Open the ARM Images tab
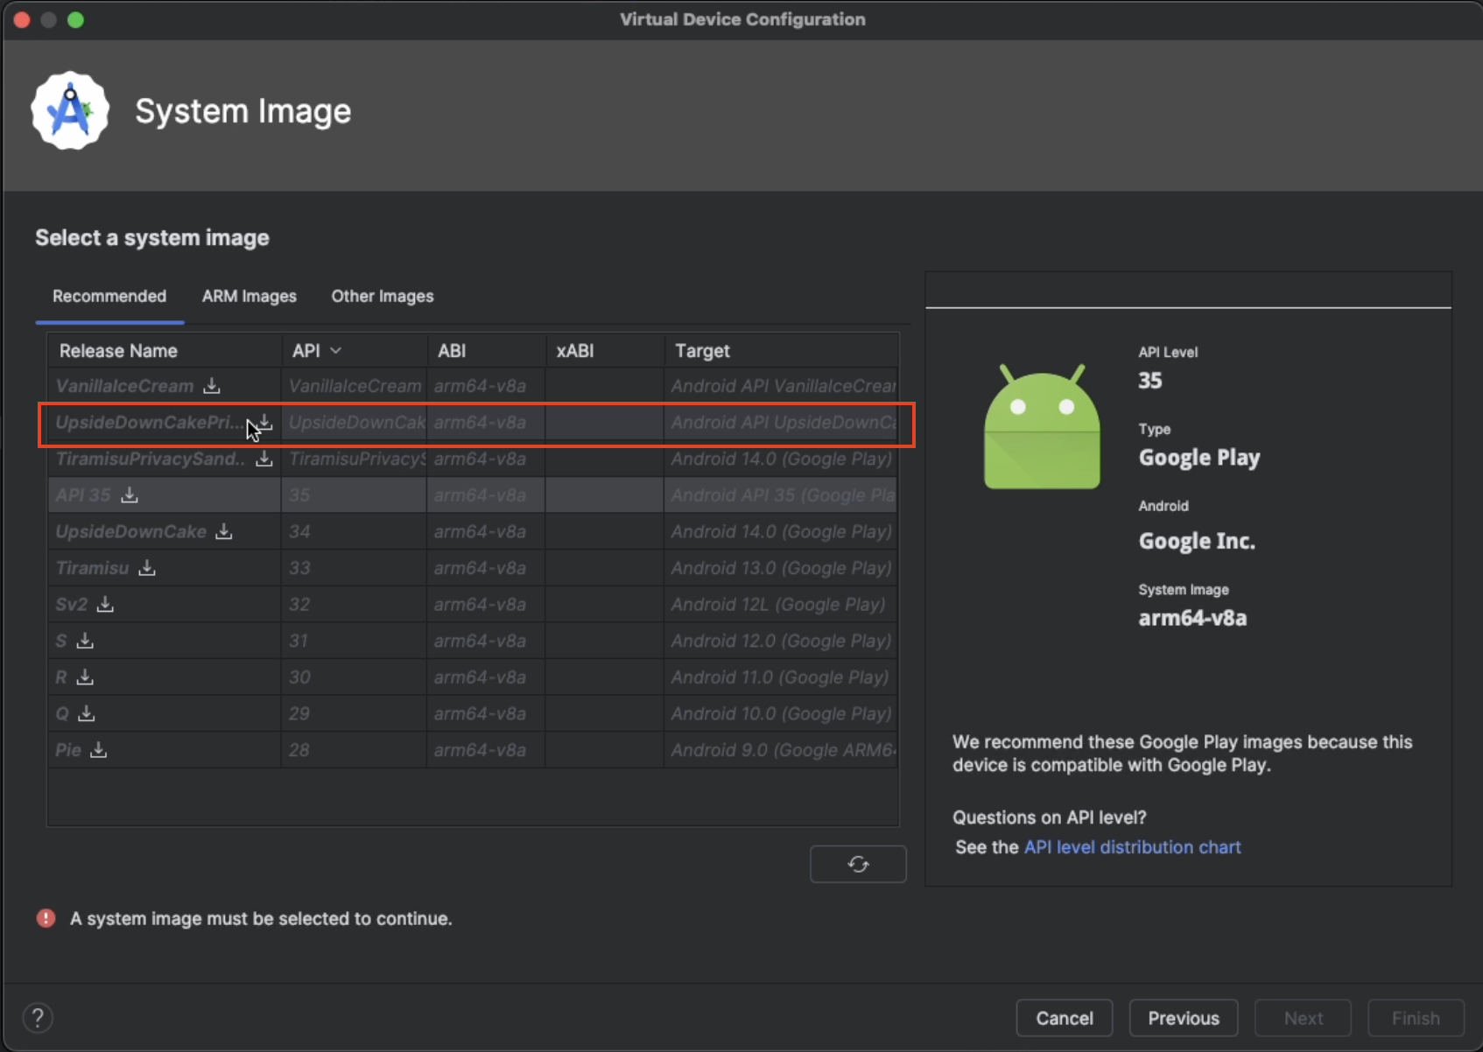Screen dimensions: 1483x1052 click(250, 296)
